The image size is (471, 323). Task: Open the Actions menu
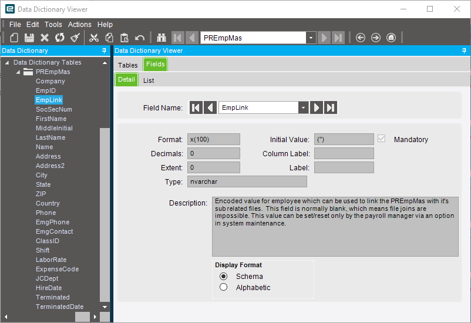(x=79, y=25)
